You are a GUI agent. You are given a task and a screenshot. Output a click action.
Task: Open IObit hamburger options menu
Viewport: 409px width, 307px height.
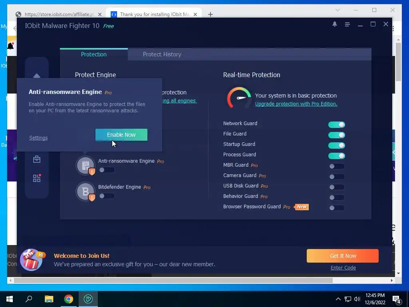(x=347, y=24)
